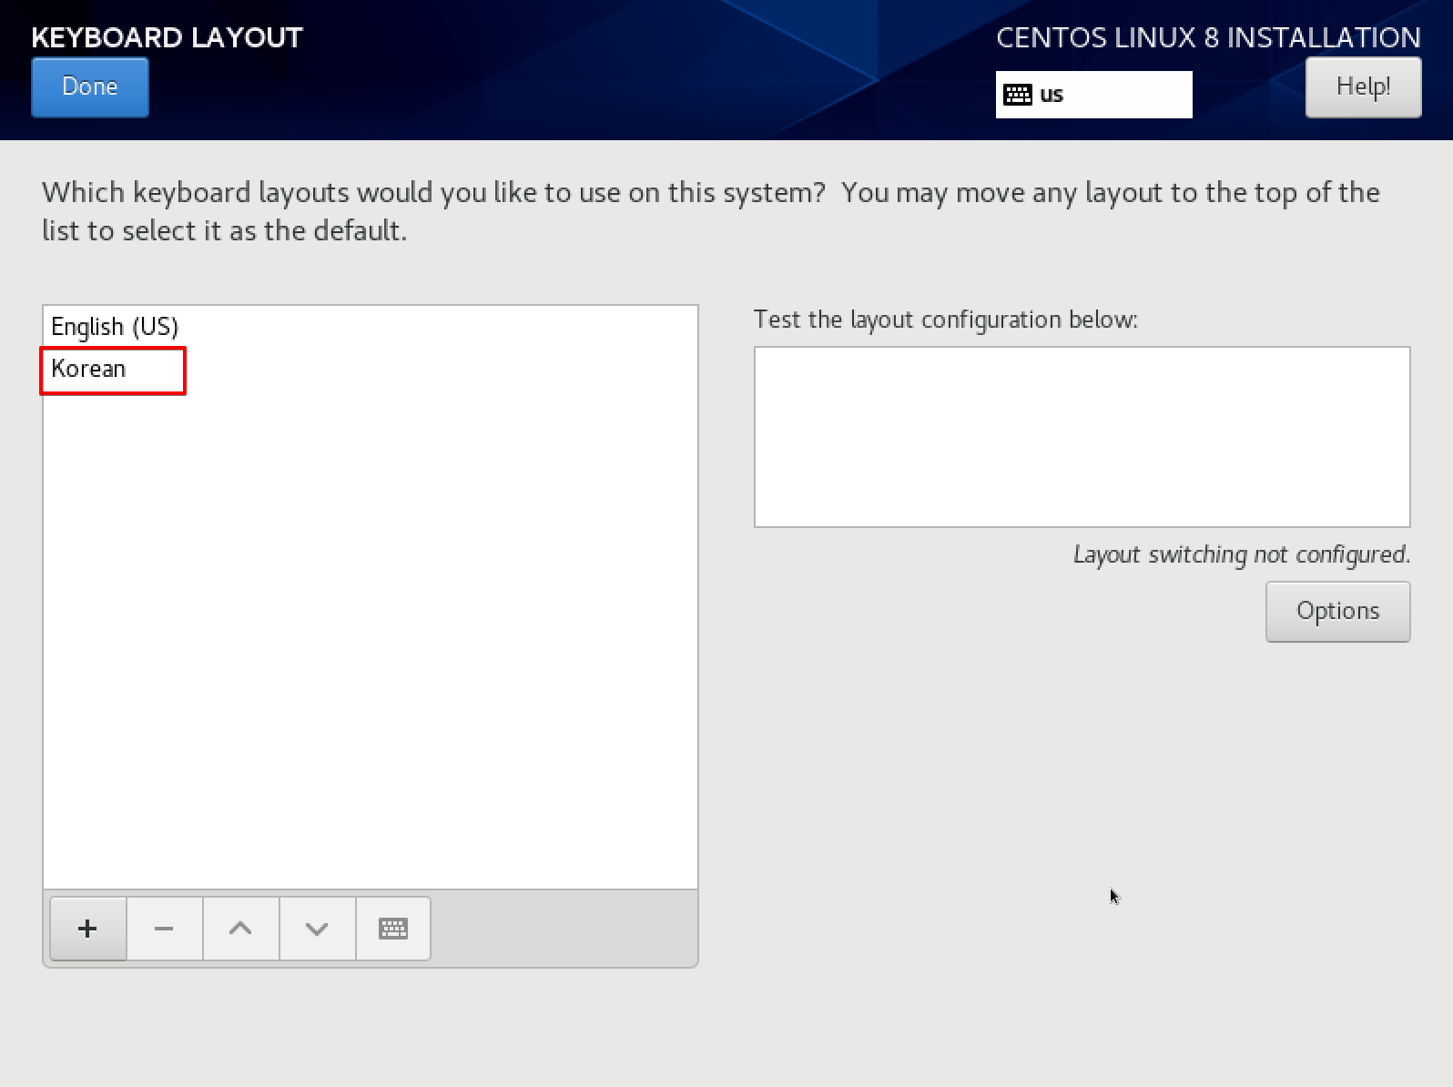Select English (US) in the layout list

coord(370,327)
